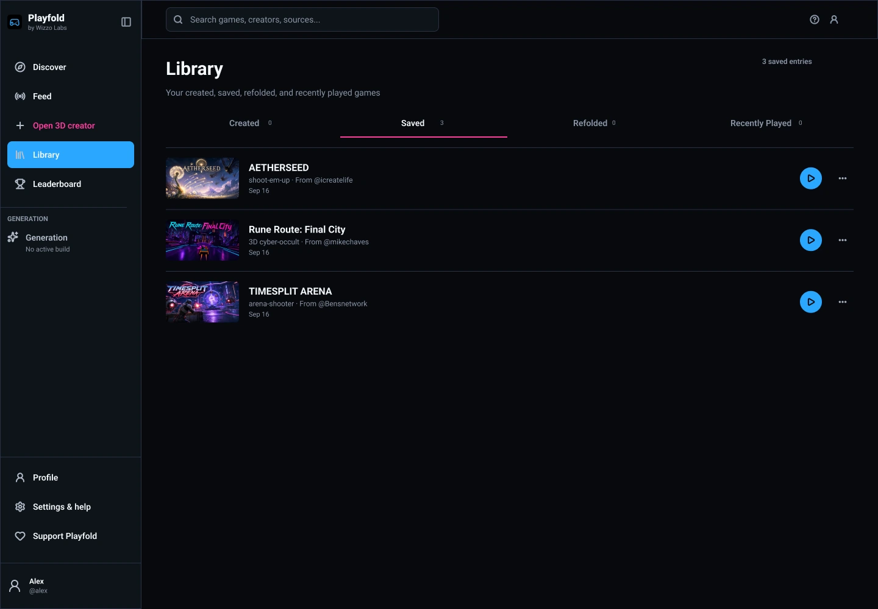
Task: Open the Rune Route: Final City thumbnail
Action: [202, 240]
